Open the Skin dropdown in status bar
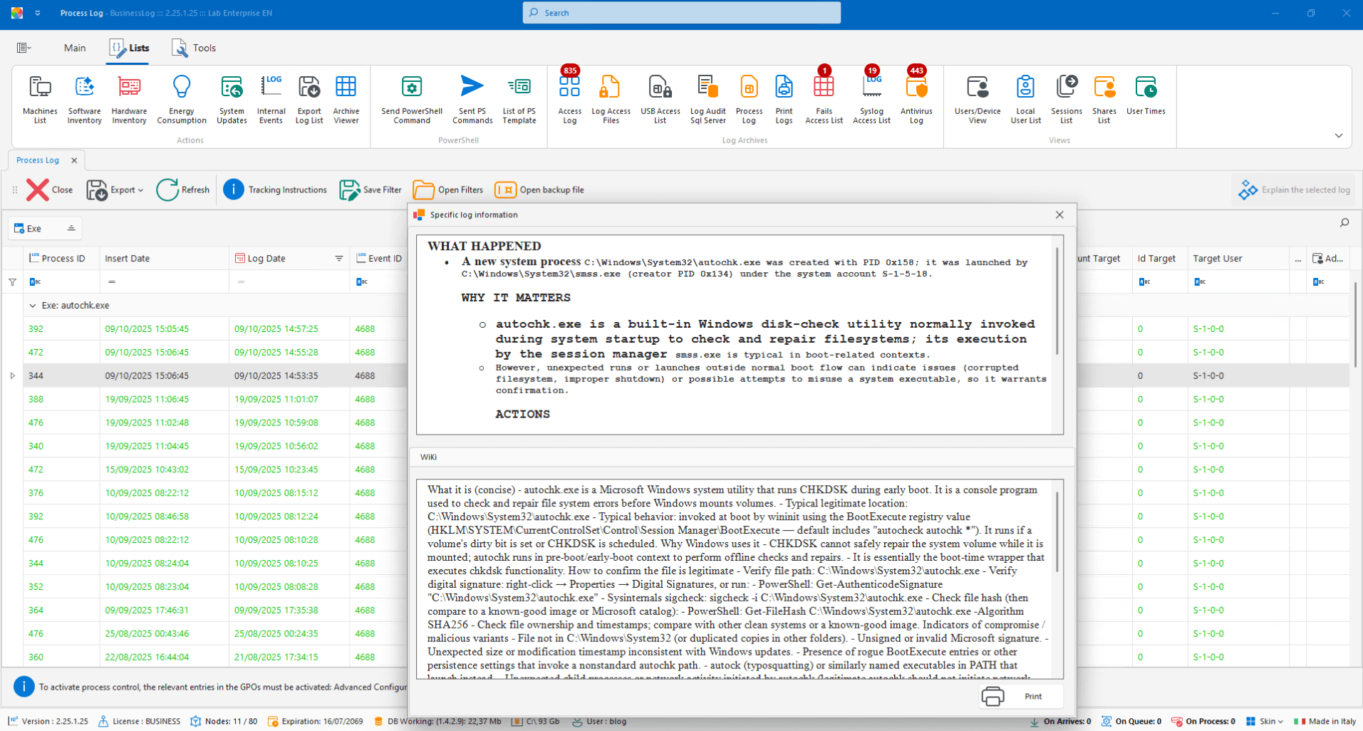Image resolution: width=1363 pixels, height=731 pixels. pos(1265,721)
